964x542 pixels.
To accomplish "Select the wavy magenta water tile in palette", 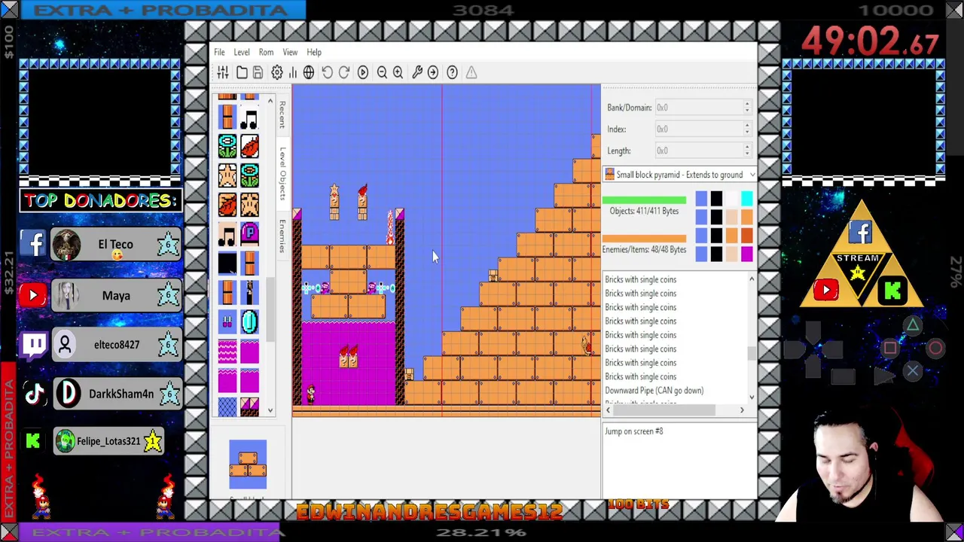I will [x=227, y=351].
